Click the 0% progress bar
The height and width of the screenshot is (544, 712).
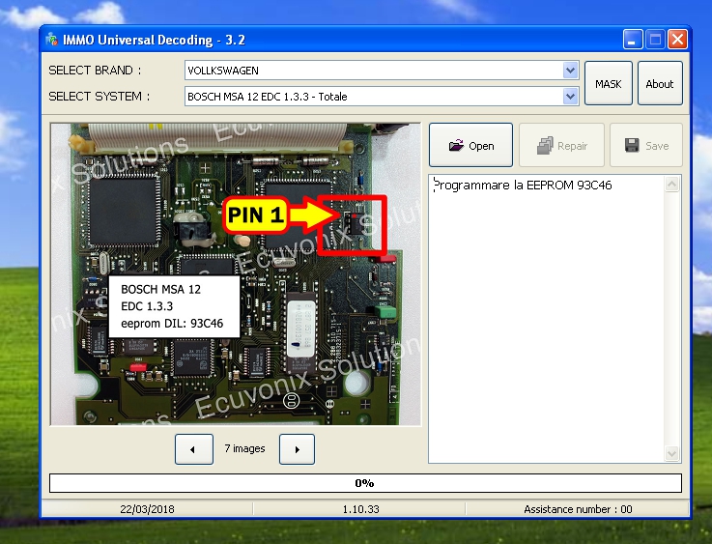[365, 483]
